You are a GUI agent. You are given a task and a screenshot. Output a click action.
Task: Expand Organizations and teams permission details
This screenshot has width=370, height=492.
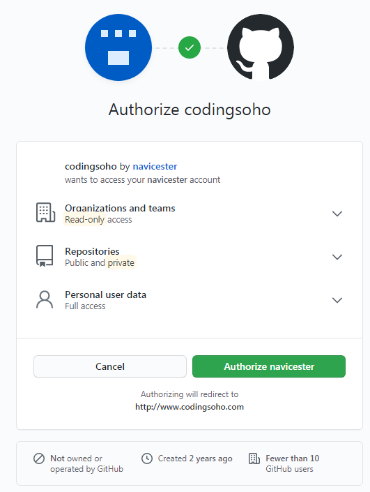pos(337,214)
